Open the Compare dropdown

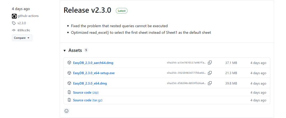[x=22, y=38]
